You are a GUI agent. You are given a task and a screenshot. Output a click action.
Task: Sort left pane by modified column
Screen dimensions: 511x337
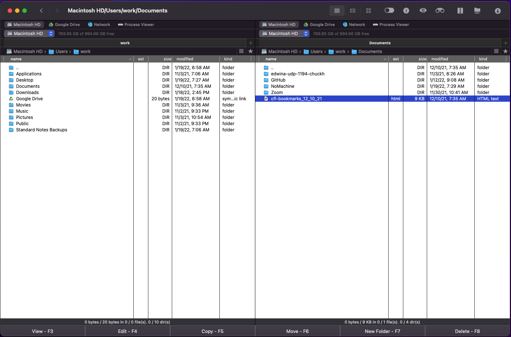coord(196,59)
